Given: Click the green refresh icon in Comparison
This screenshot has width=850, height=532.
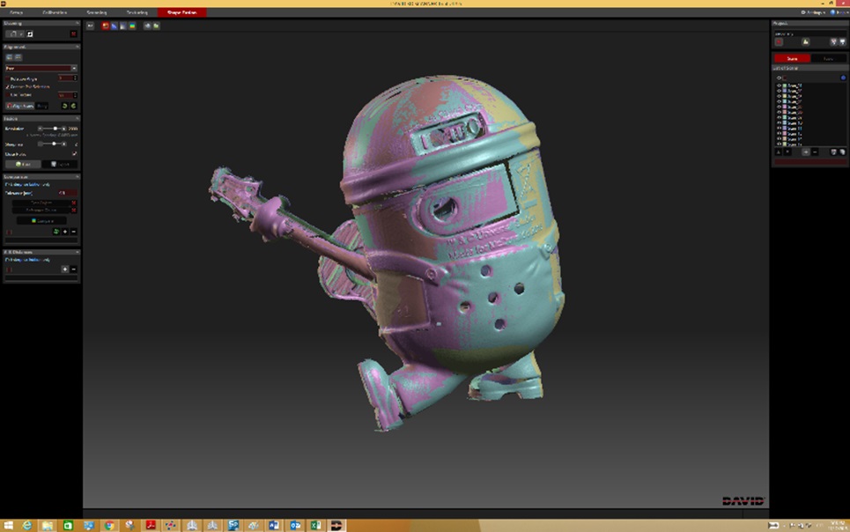Looking at the screenshot, I should [56, 232].
